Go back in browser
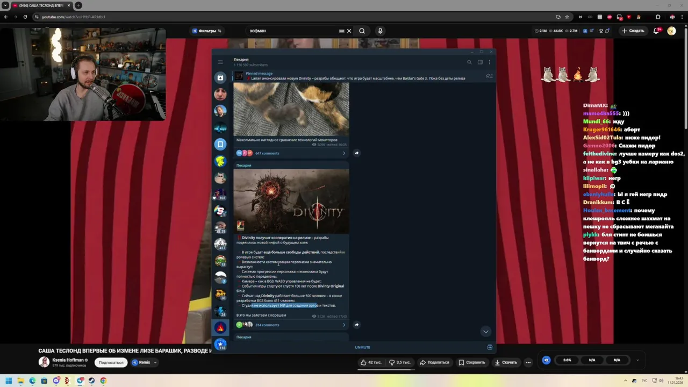The image size is (688, 387). point(6,17)
